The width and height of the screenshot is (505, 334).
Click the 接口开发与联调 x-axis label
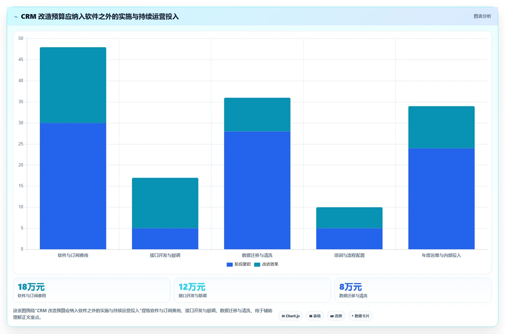click(165, 255)
